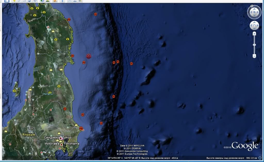Click the Yokohama city dot marker

pyautogui.click(x=62, y=145)
